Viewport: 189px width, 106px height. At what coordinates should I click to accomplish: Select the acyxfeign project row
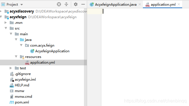pos(43,17)
